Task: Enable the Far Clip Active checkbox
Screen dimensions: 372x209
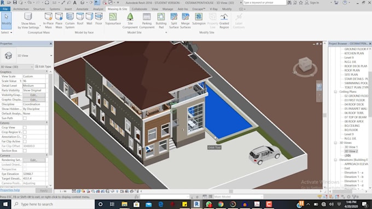Action: 25,141
